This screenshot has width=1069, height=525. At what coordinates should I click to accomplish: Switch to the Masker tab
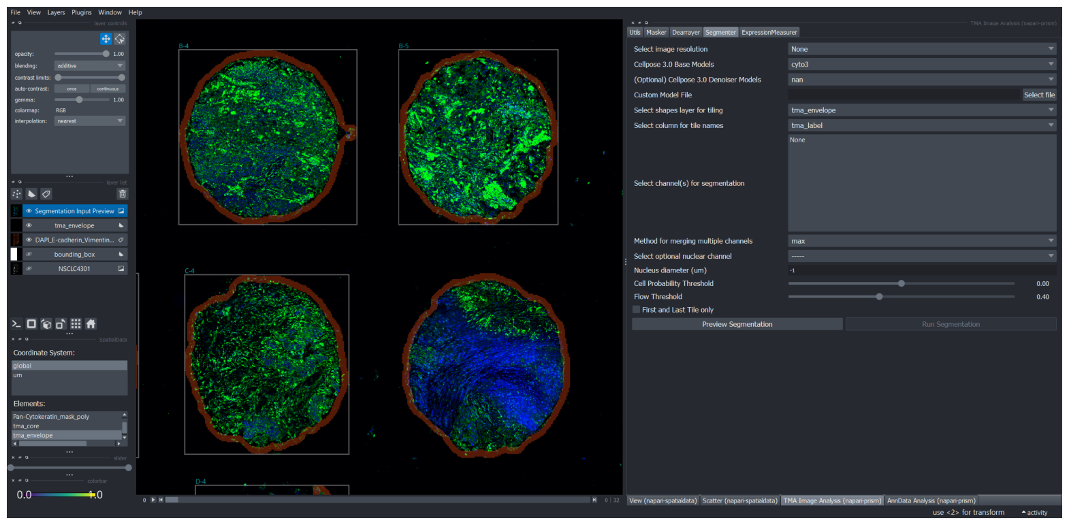pyautogui.click(x=656, y=32)
